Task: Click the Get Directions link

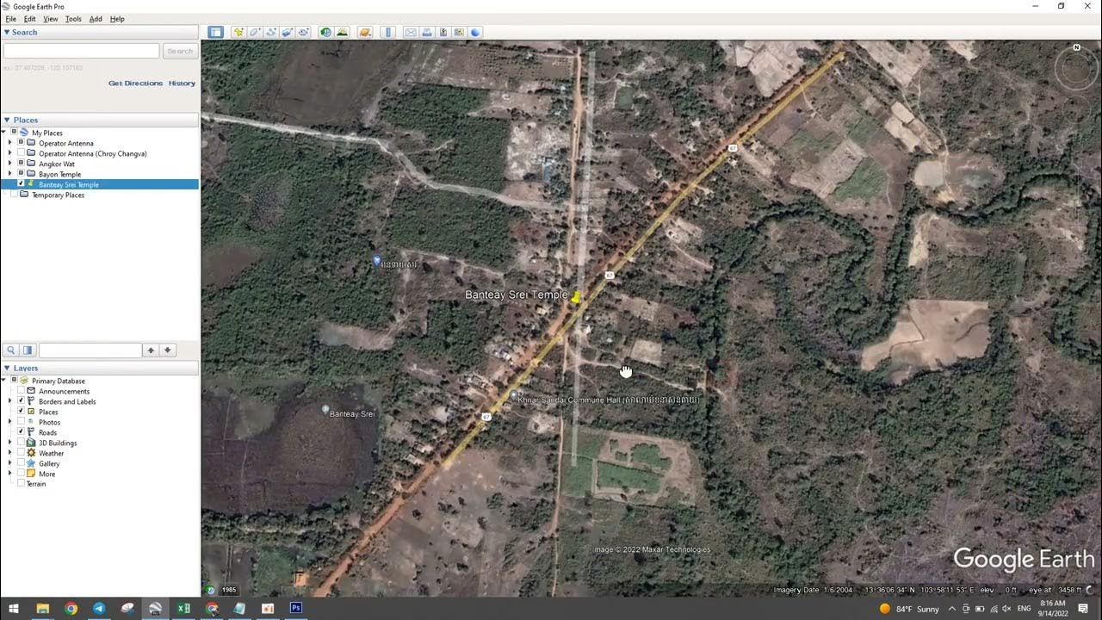Action: [135, 84]
